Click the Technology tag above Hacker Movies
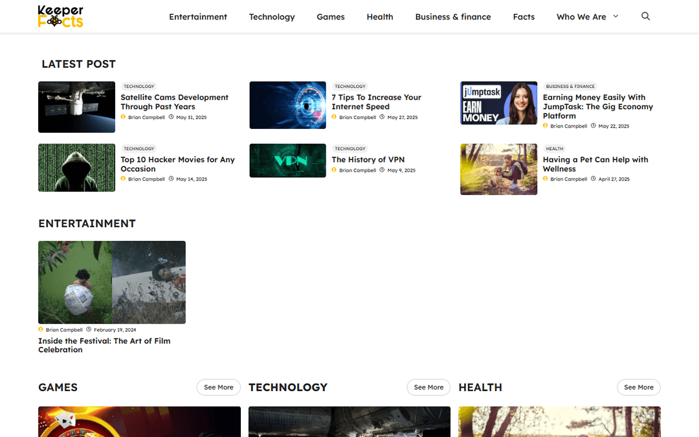The width and height of the screenshot is (699, 437). (139, 148)
